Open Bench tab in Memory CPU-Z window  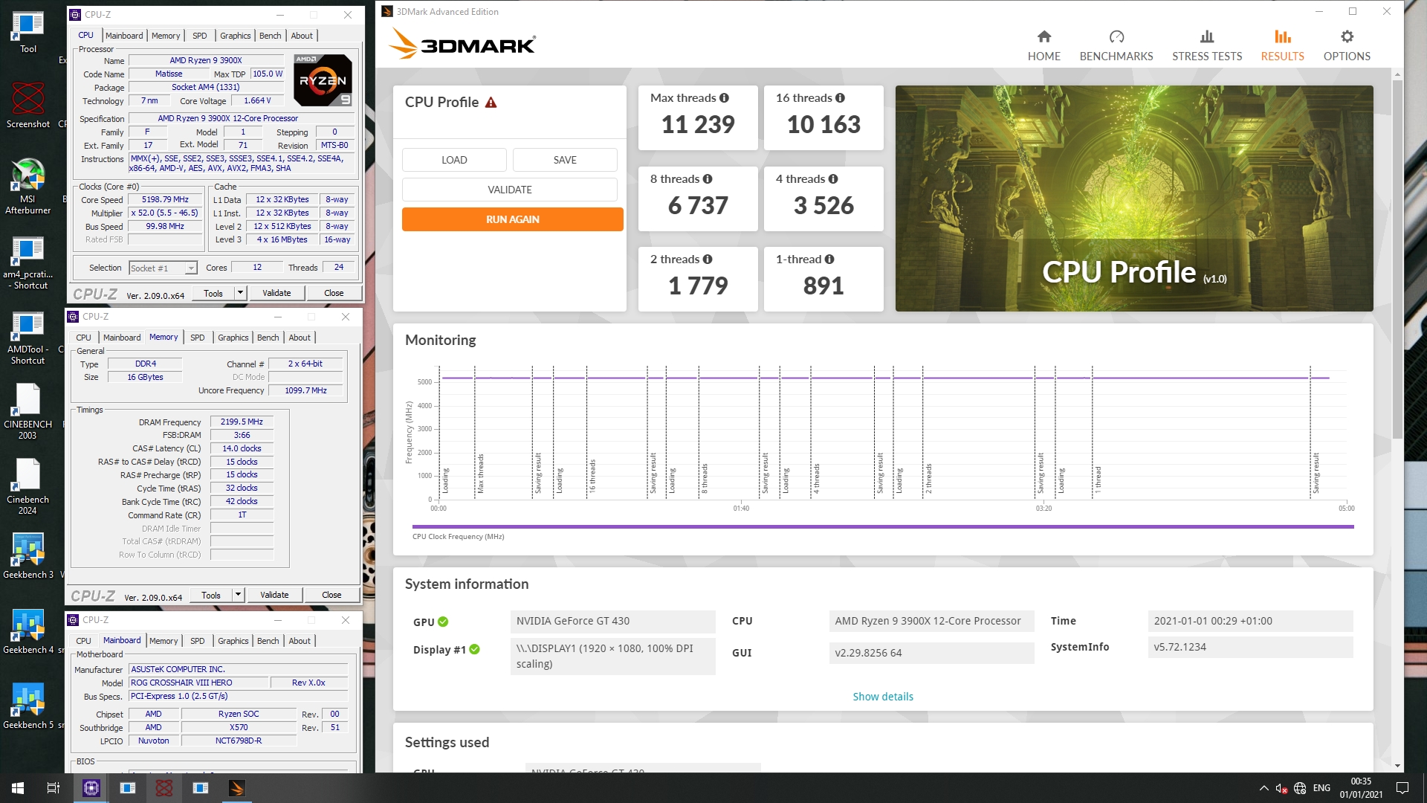point(268,338)
